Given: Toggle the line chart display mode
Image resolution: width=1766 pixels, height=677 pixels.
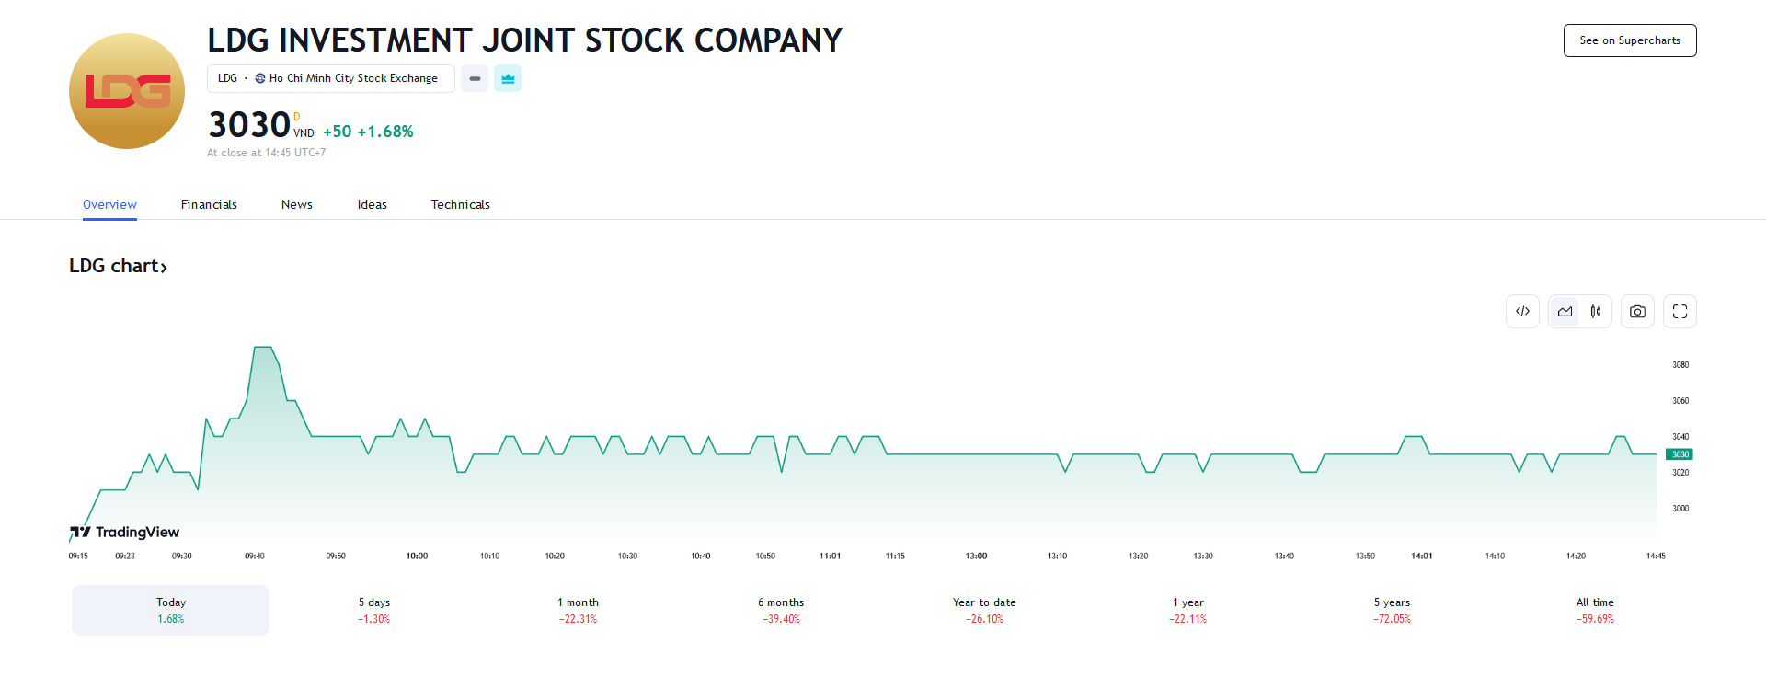Looking at the screenshot, I should coord(1565,311).
